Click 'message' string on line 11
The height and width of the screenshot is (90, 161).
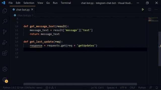tap(71, 30)
